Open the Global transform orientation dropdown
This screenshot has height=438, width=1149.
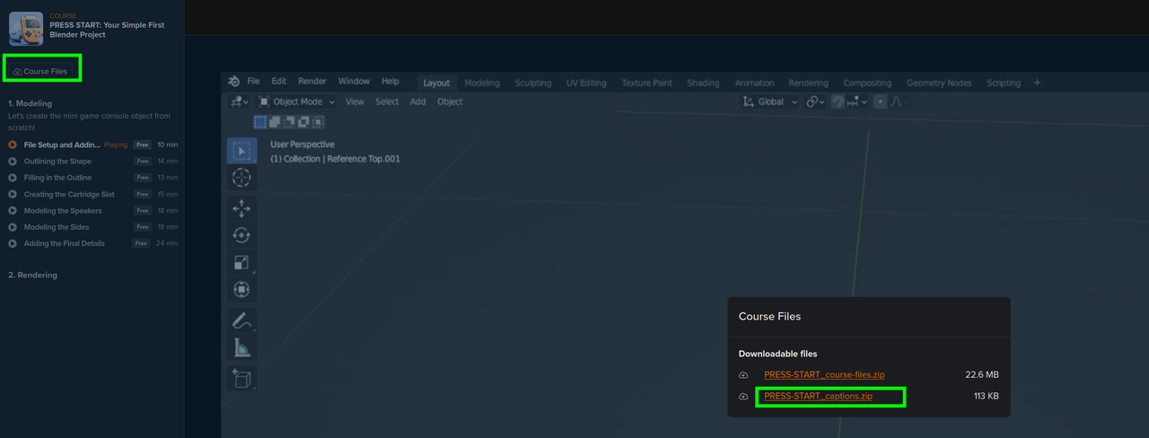point(769,101)
